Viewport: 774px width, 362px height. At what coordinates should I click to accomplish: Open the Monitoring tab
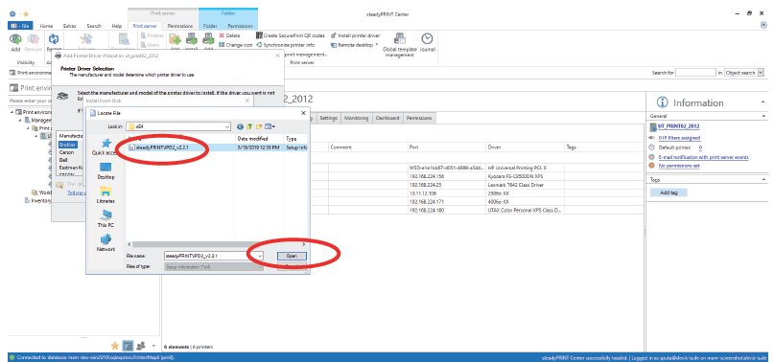(x=356, y=119)
